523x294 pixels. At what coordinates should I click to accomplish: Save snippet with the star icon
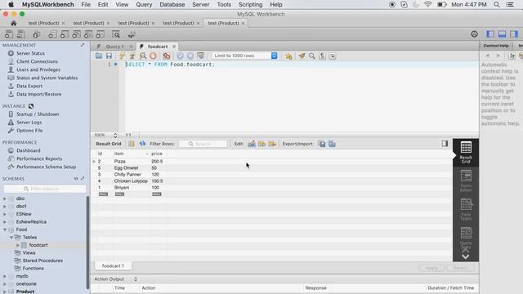coord(288,56)
